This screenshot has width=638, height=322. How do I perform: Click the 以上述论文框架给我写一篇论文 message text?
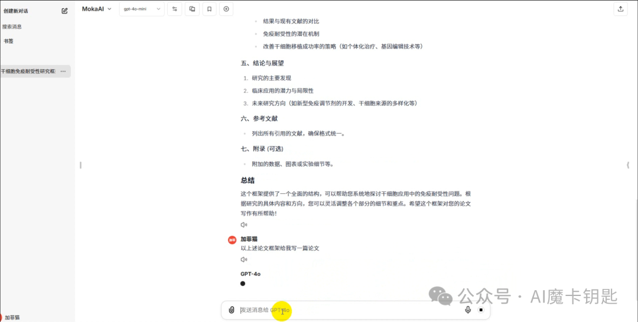pyautogui.click(x=280, y=248)
